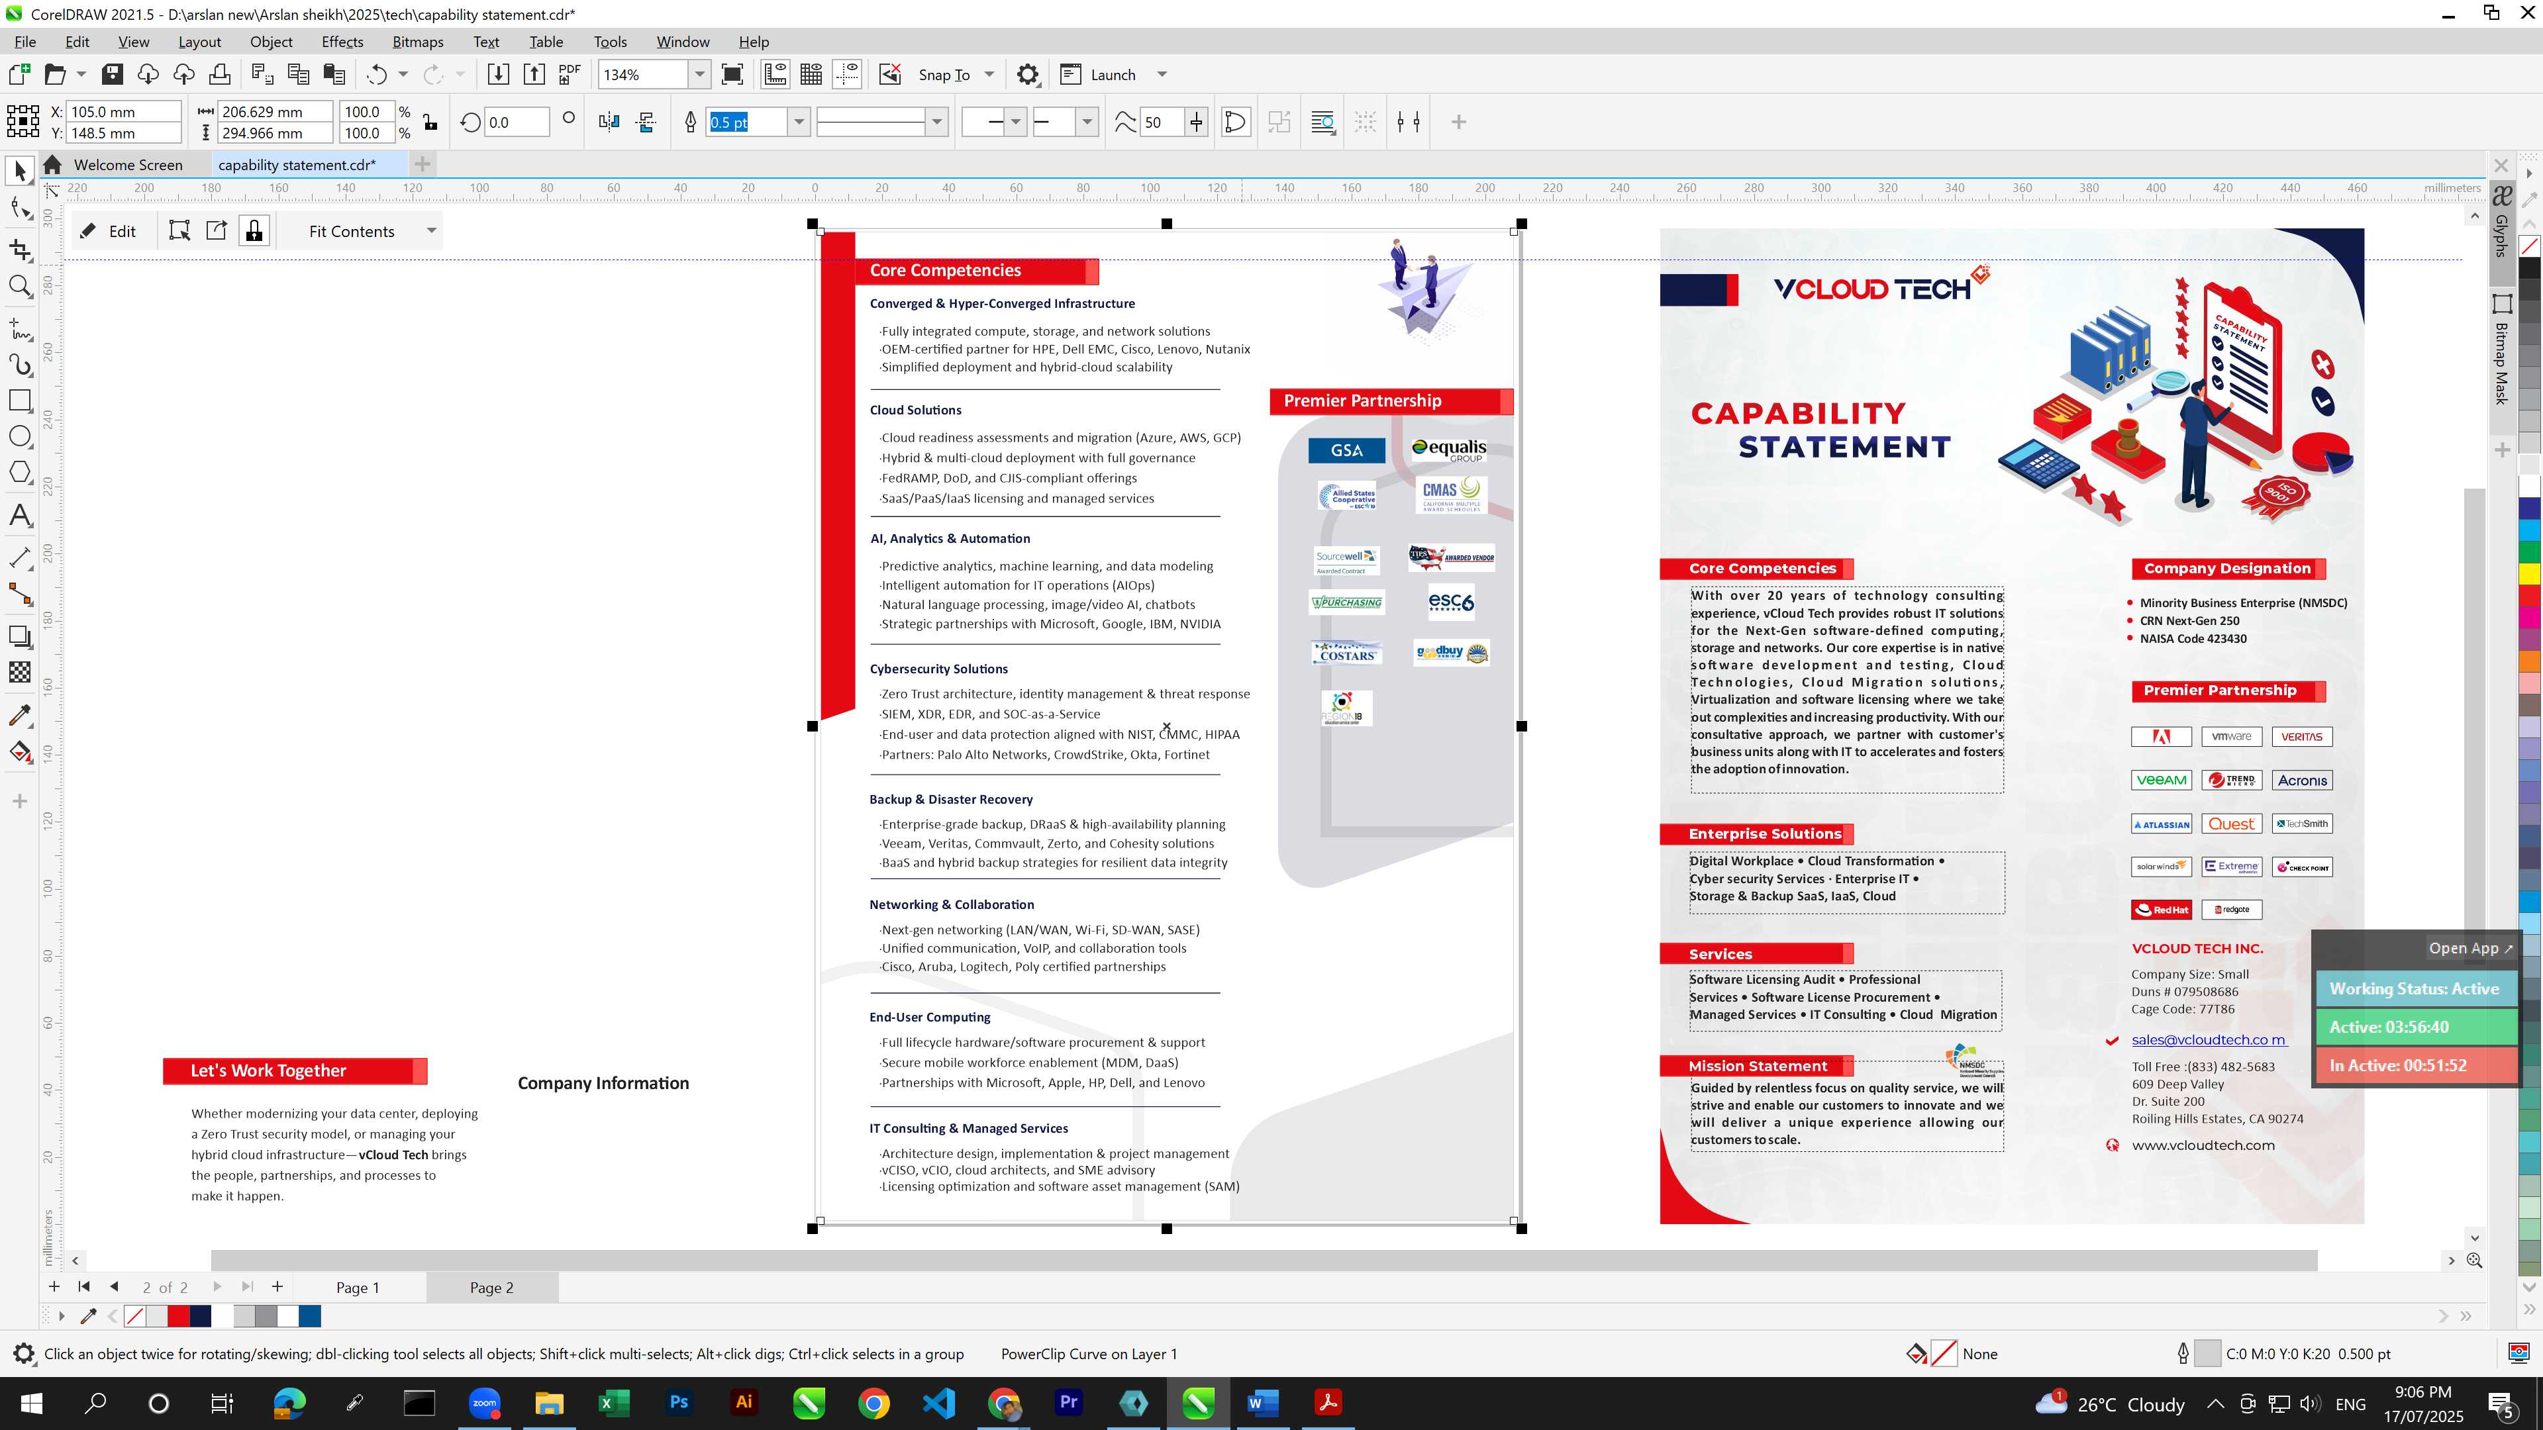Toggle Show rulers button
Viewport: 2543px width, 1430px height.
tap(775, 74)
